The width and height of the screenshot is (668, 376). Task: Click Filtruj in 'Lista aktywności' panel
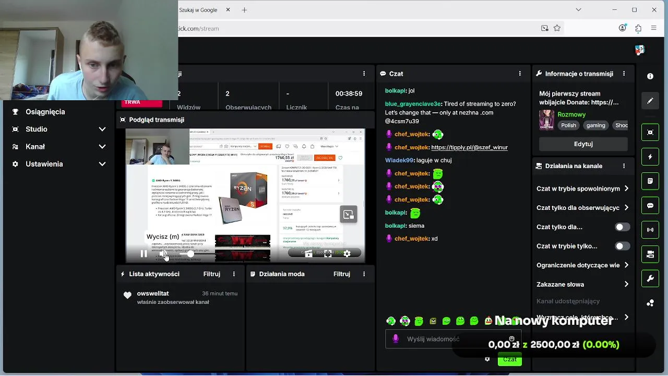[x=212, y=274]
